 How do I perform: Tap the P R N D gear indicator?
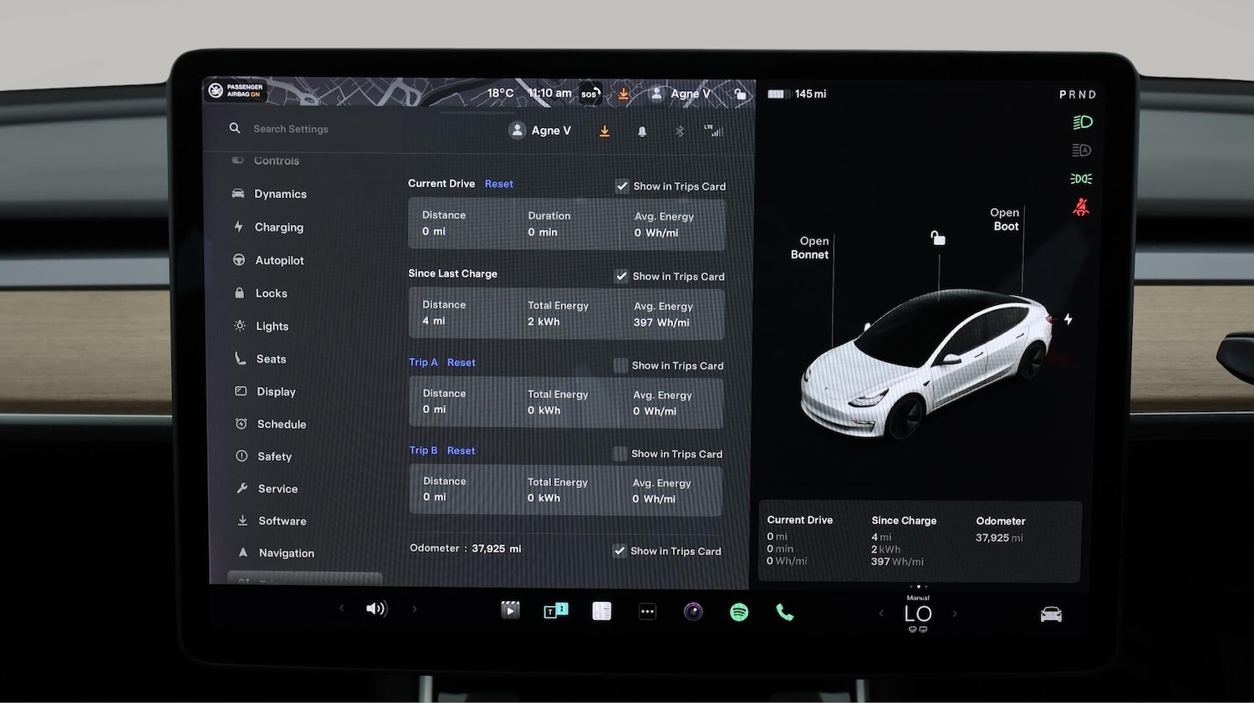point(1078,94)
